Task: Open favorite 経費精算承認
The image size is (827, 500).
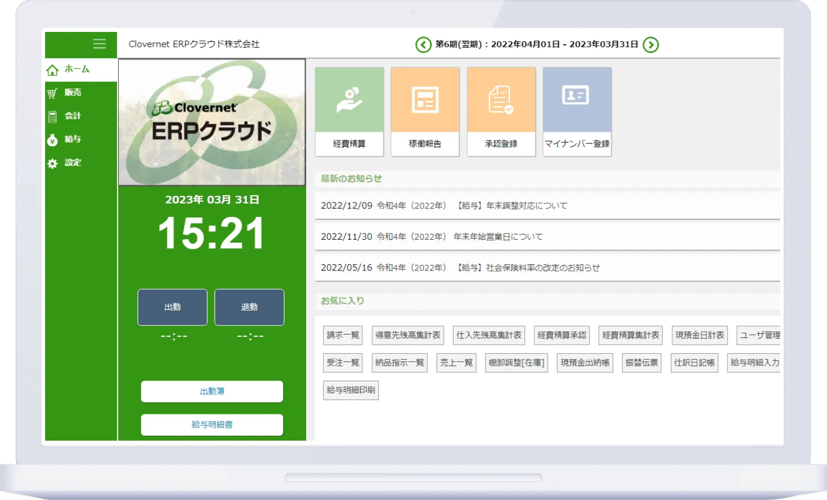Action: click(x=562, y=335)
